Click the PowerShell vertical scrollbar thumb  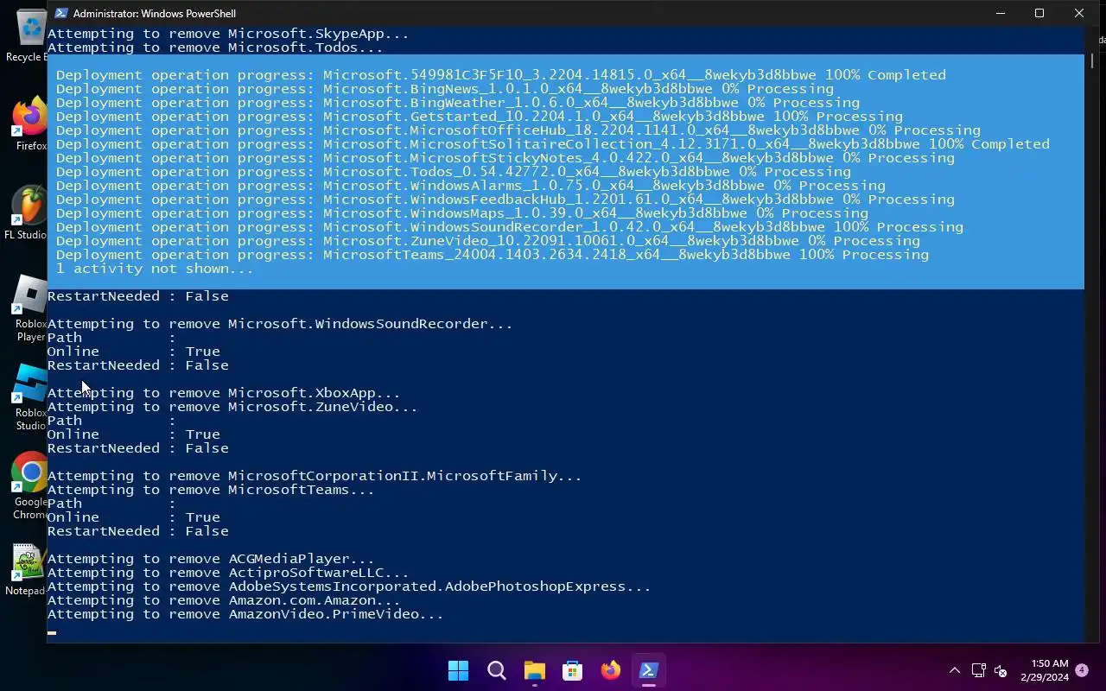click(x=1092, y=61)
